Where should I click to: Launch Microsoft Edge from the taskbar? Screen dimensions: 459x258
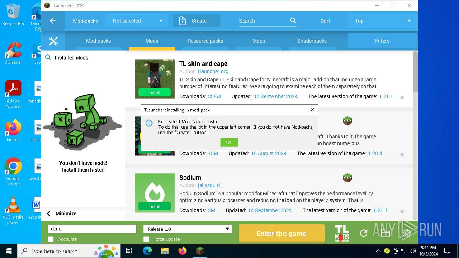coord(147,251)
